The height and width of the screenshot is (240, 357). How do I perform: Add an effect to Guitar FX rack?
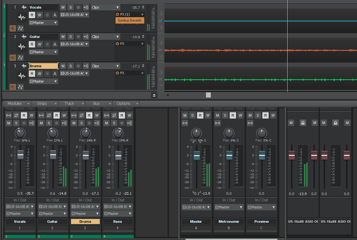142,44
